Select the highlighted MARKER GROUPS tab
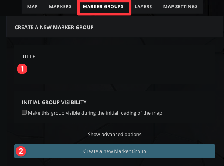 pyautogui.click(x=103, y=7)
